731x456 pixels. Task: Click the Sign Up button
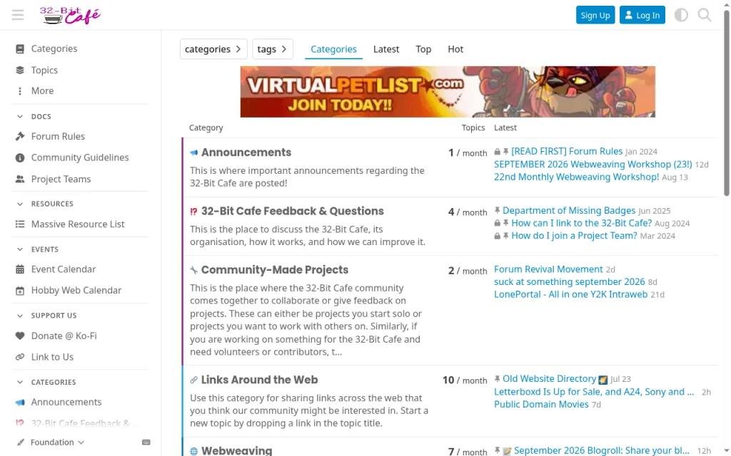(x=595, y=15)
